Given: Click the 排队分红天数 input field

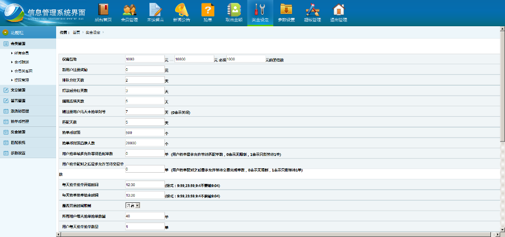Looking at the screenshot, I should coord(145,80).
